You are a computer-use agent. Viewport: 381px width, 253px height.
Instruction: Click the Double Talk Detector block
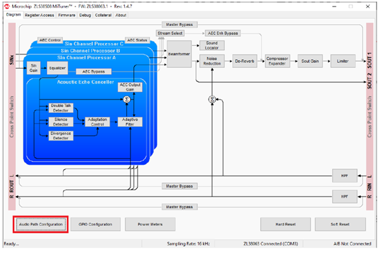(61, 108)
